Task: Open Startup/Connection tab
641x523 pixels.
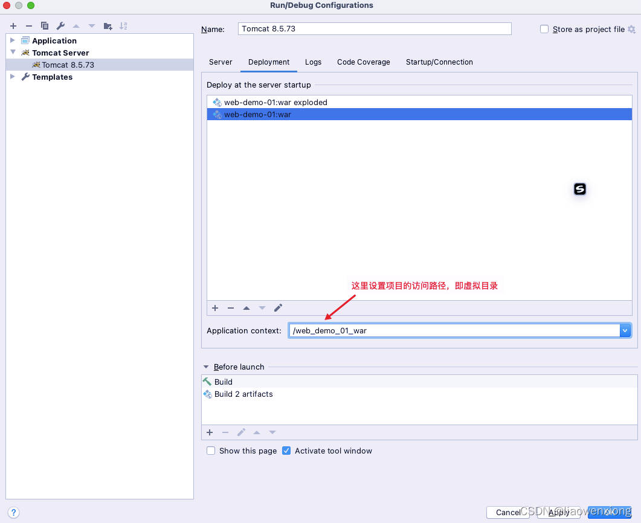Action: point(439,62)
